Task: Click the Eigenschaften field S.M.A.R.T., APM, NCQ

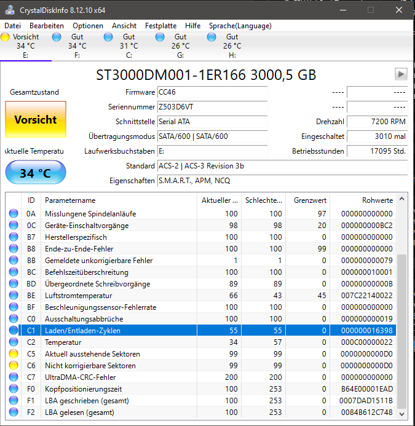Action: click(283, 180)
